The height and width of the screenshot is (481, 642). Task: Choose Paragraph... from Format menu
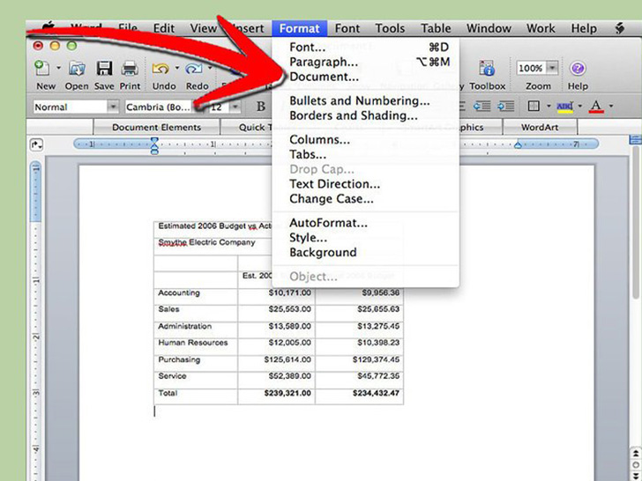tap(366, 63)
